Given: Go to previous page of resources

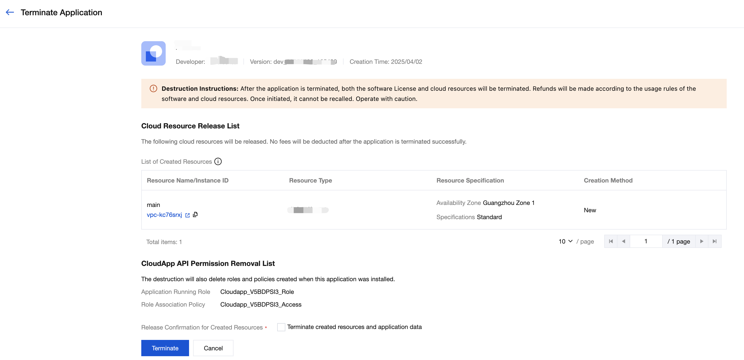Looking at the screenshot, I should click(623, 242).
